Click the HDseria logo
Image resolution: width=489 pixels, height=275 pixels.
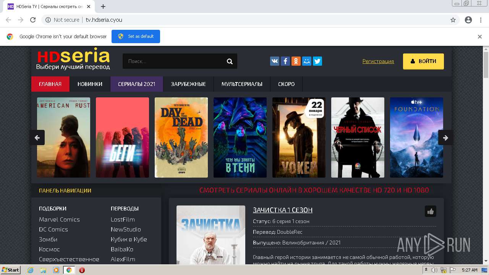point(73,59)
